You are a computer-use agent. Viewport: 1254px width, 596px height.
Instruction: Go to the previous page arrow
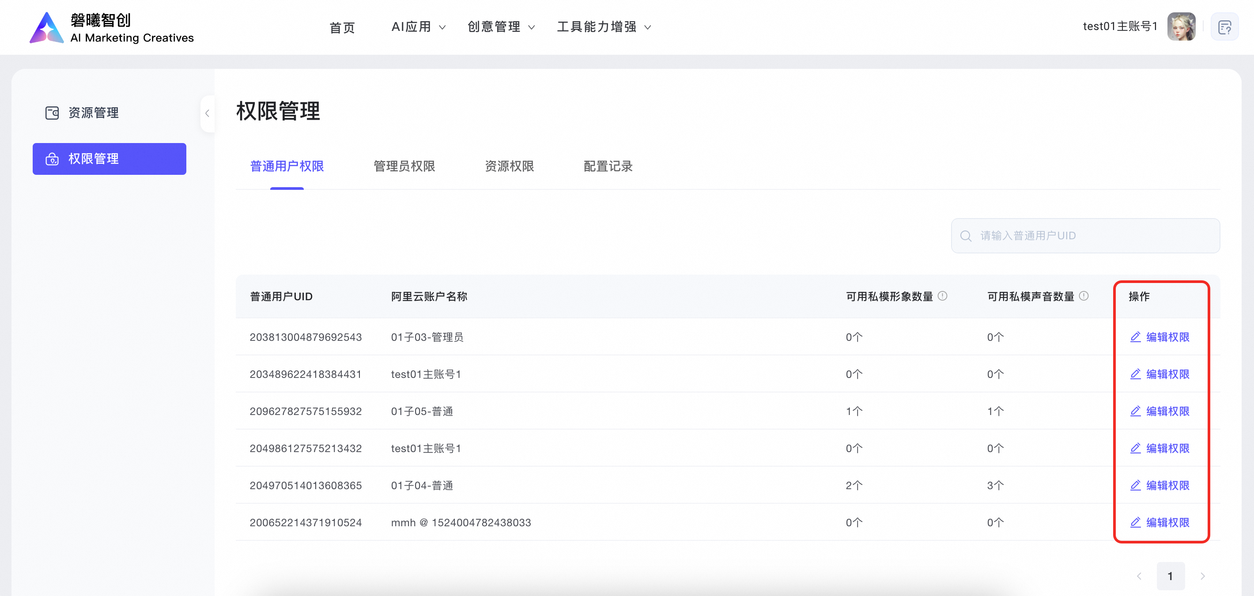pyautogui.click(x=1139, y=576)
